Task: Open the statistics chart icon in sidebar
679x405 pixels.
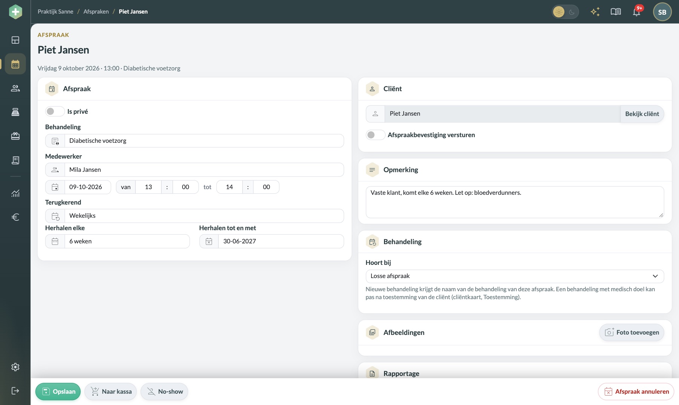Action: coord(15,193)
